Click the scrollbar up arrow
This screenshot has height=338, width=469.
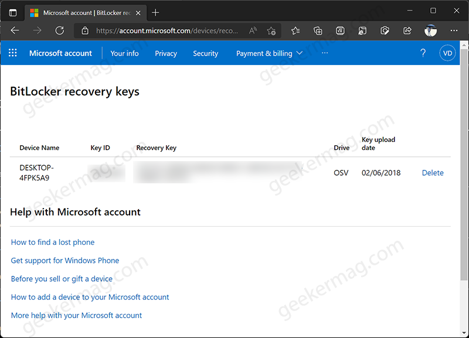[464, 45]
